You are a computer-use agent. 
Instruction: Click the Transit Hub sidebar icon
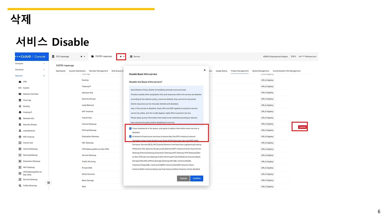click(20, 143)
